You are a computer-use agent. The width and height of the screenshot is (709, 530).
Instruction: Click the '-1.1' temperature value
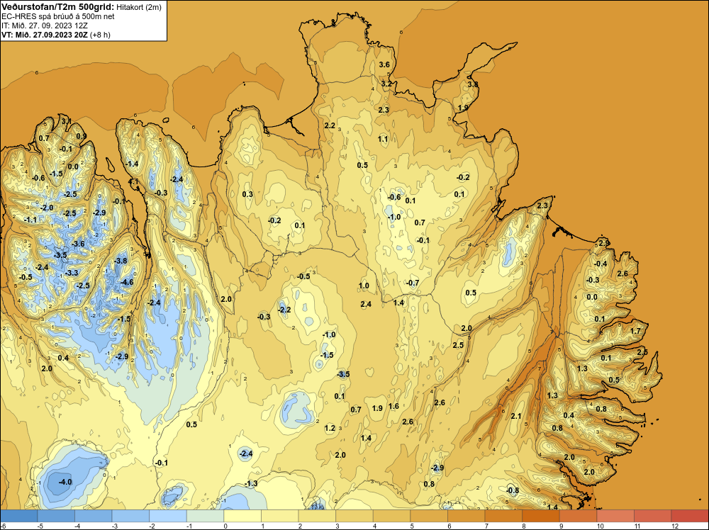(x=30, y=220)
